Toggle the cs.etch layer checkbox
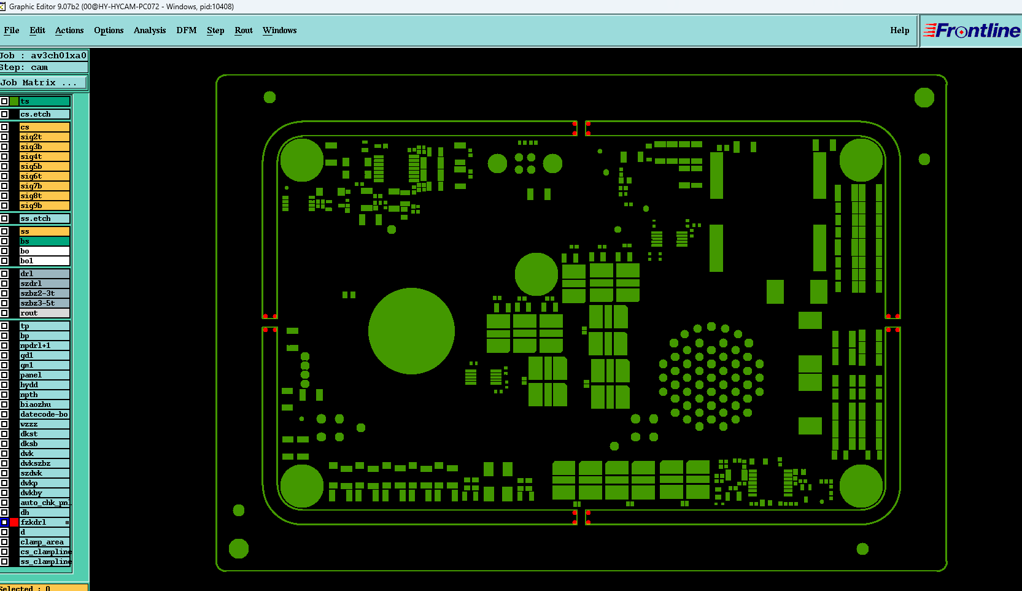The width and height of the screenshot is (1022, 591). pyautogui.click(x=4, y=114)
